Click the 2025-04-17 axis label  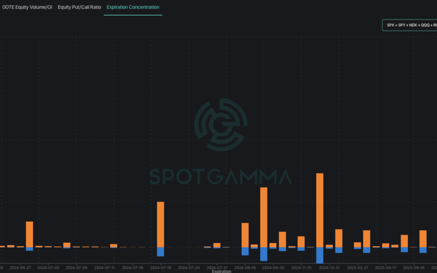386,268
